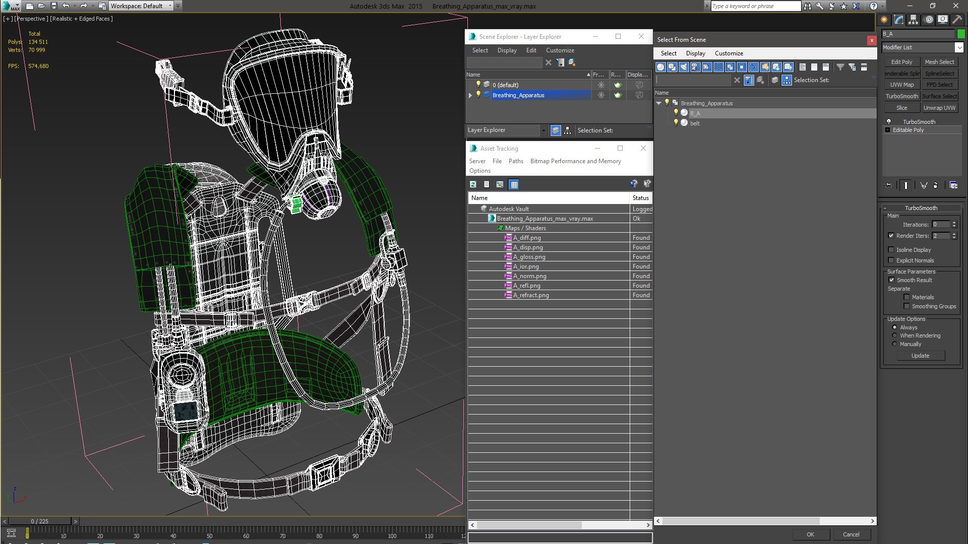Expand the Editable Poly stack entry
This screenshot has height=544, width=968.
point(888,130)
